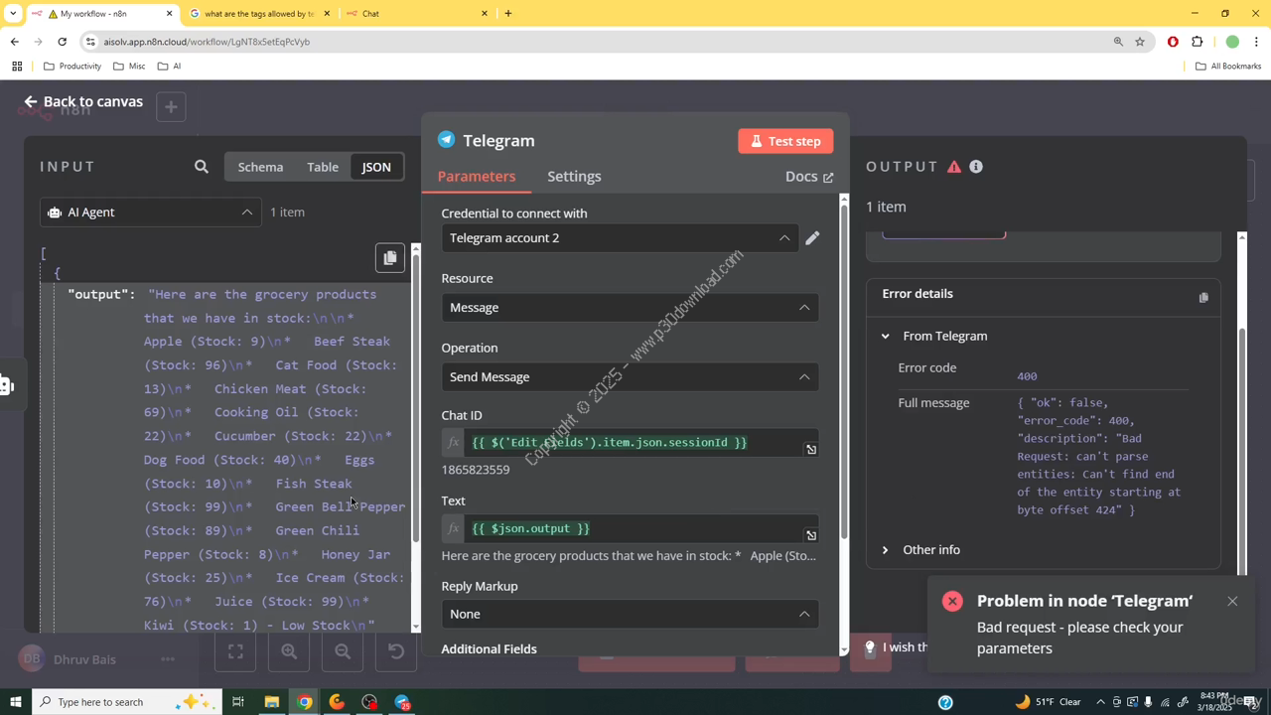Copy the input JSON with the clipboard icon

[390, 258]
